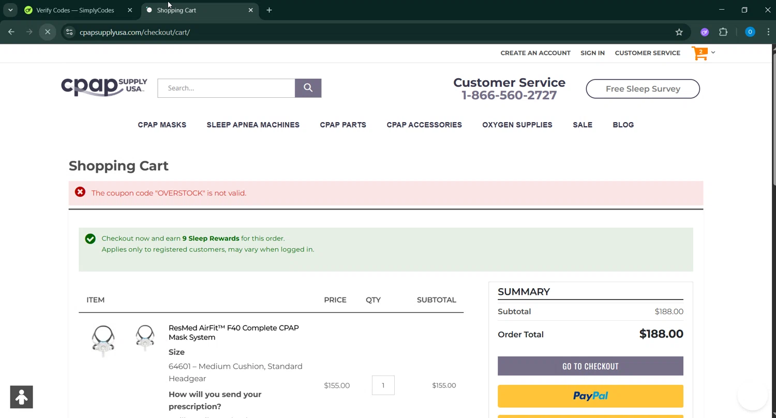Click the green checkmark icon in rewards notice
This screenshot has height=418, width=776.
91,238
